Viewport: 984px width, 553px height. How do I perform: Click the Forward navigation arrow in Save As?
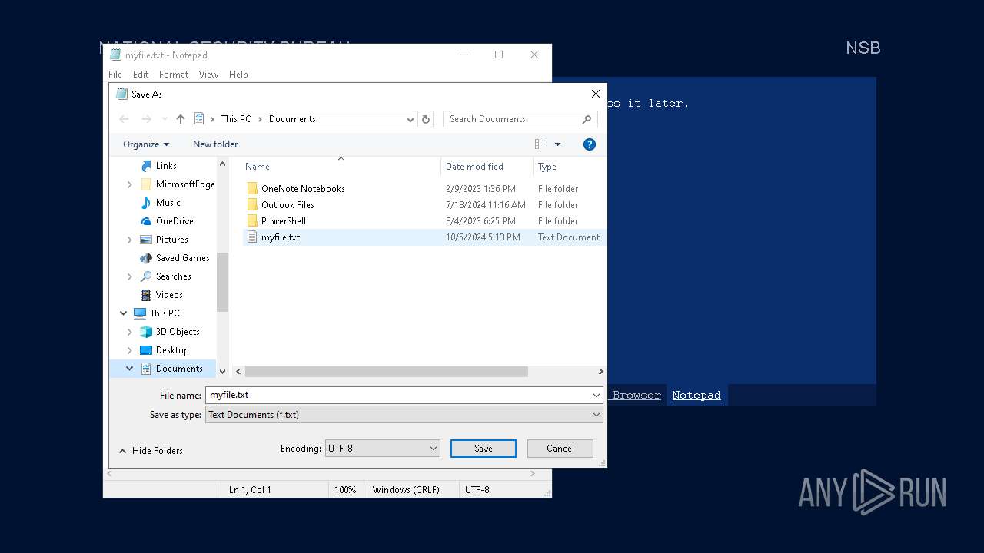coord(146,119)
